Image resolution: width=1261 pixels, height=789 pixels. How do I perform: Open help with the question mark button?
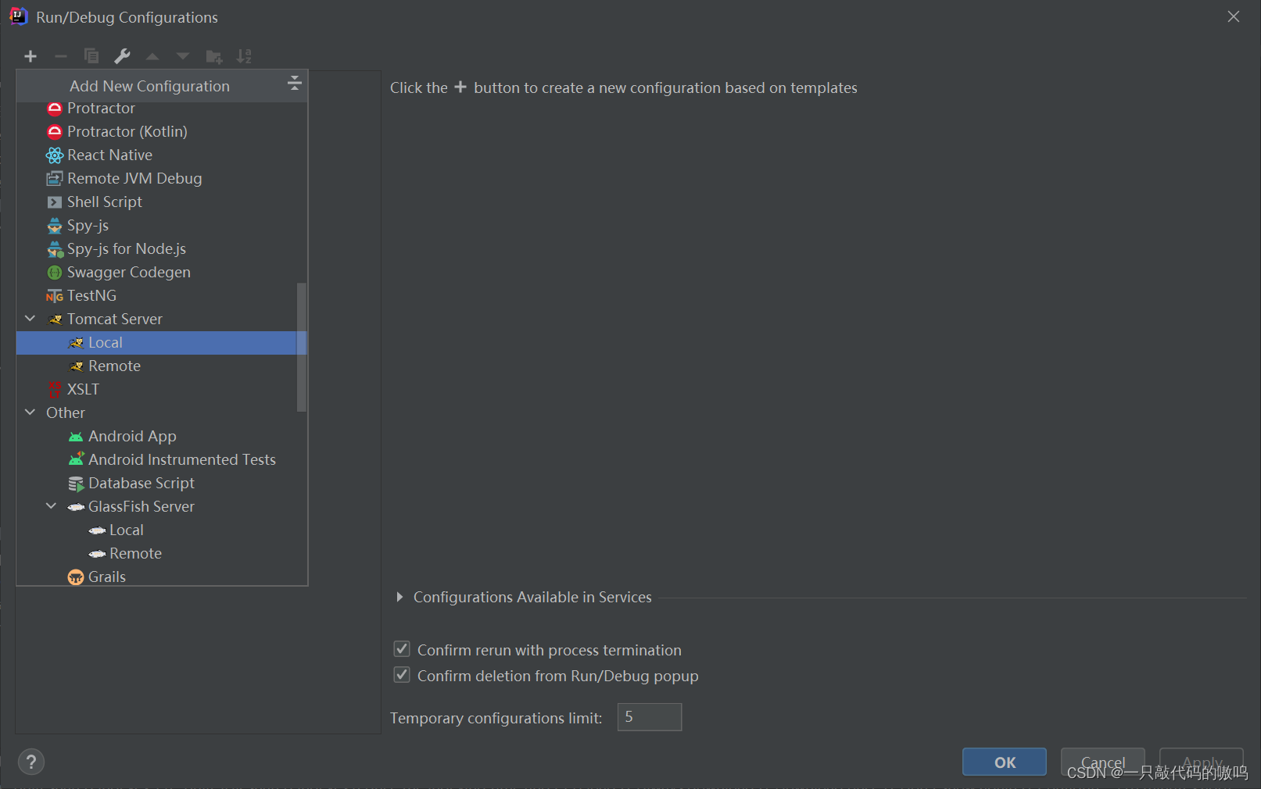[31, 762]
